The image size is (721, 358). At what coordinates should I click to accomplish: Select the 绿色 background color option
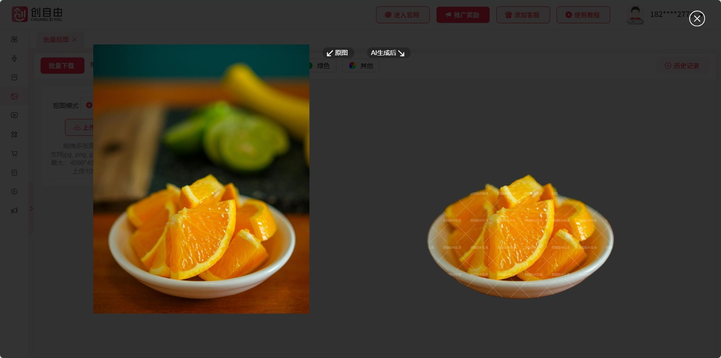tap(323, 66)
